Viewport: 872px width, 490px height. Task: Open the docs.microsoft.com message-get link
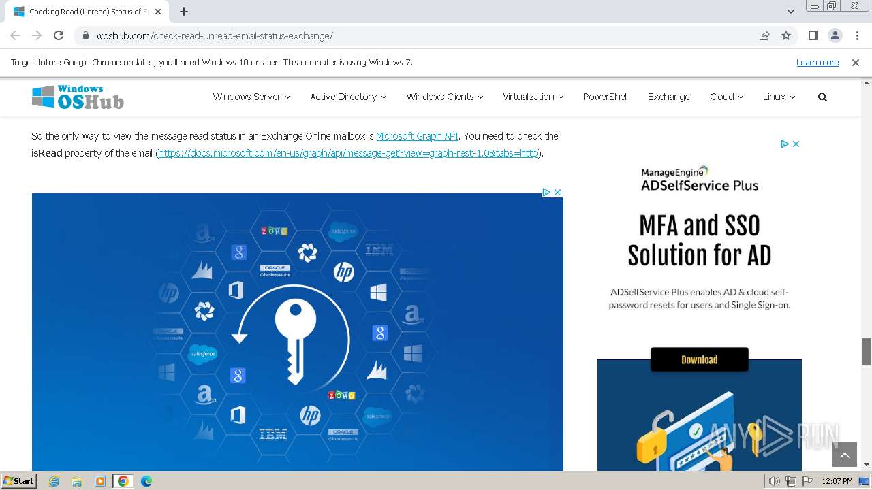click(348, 153)
